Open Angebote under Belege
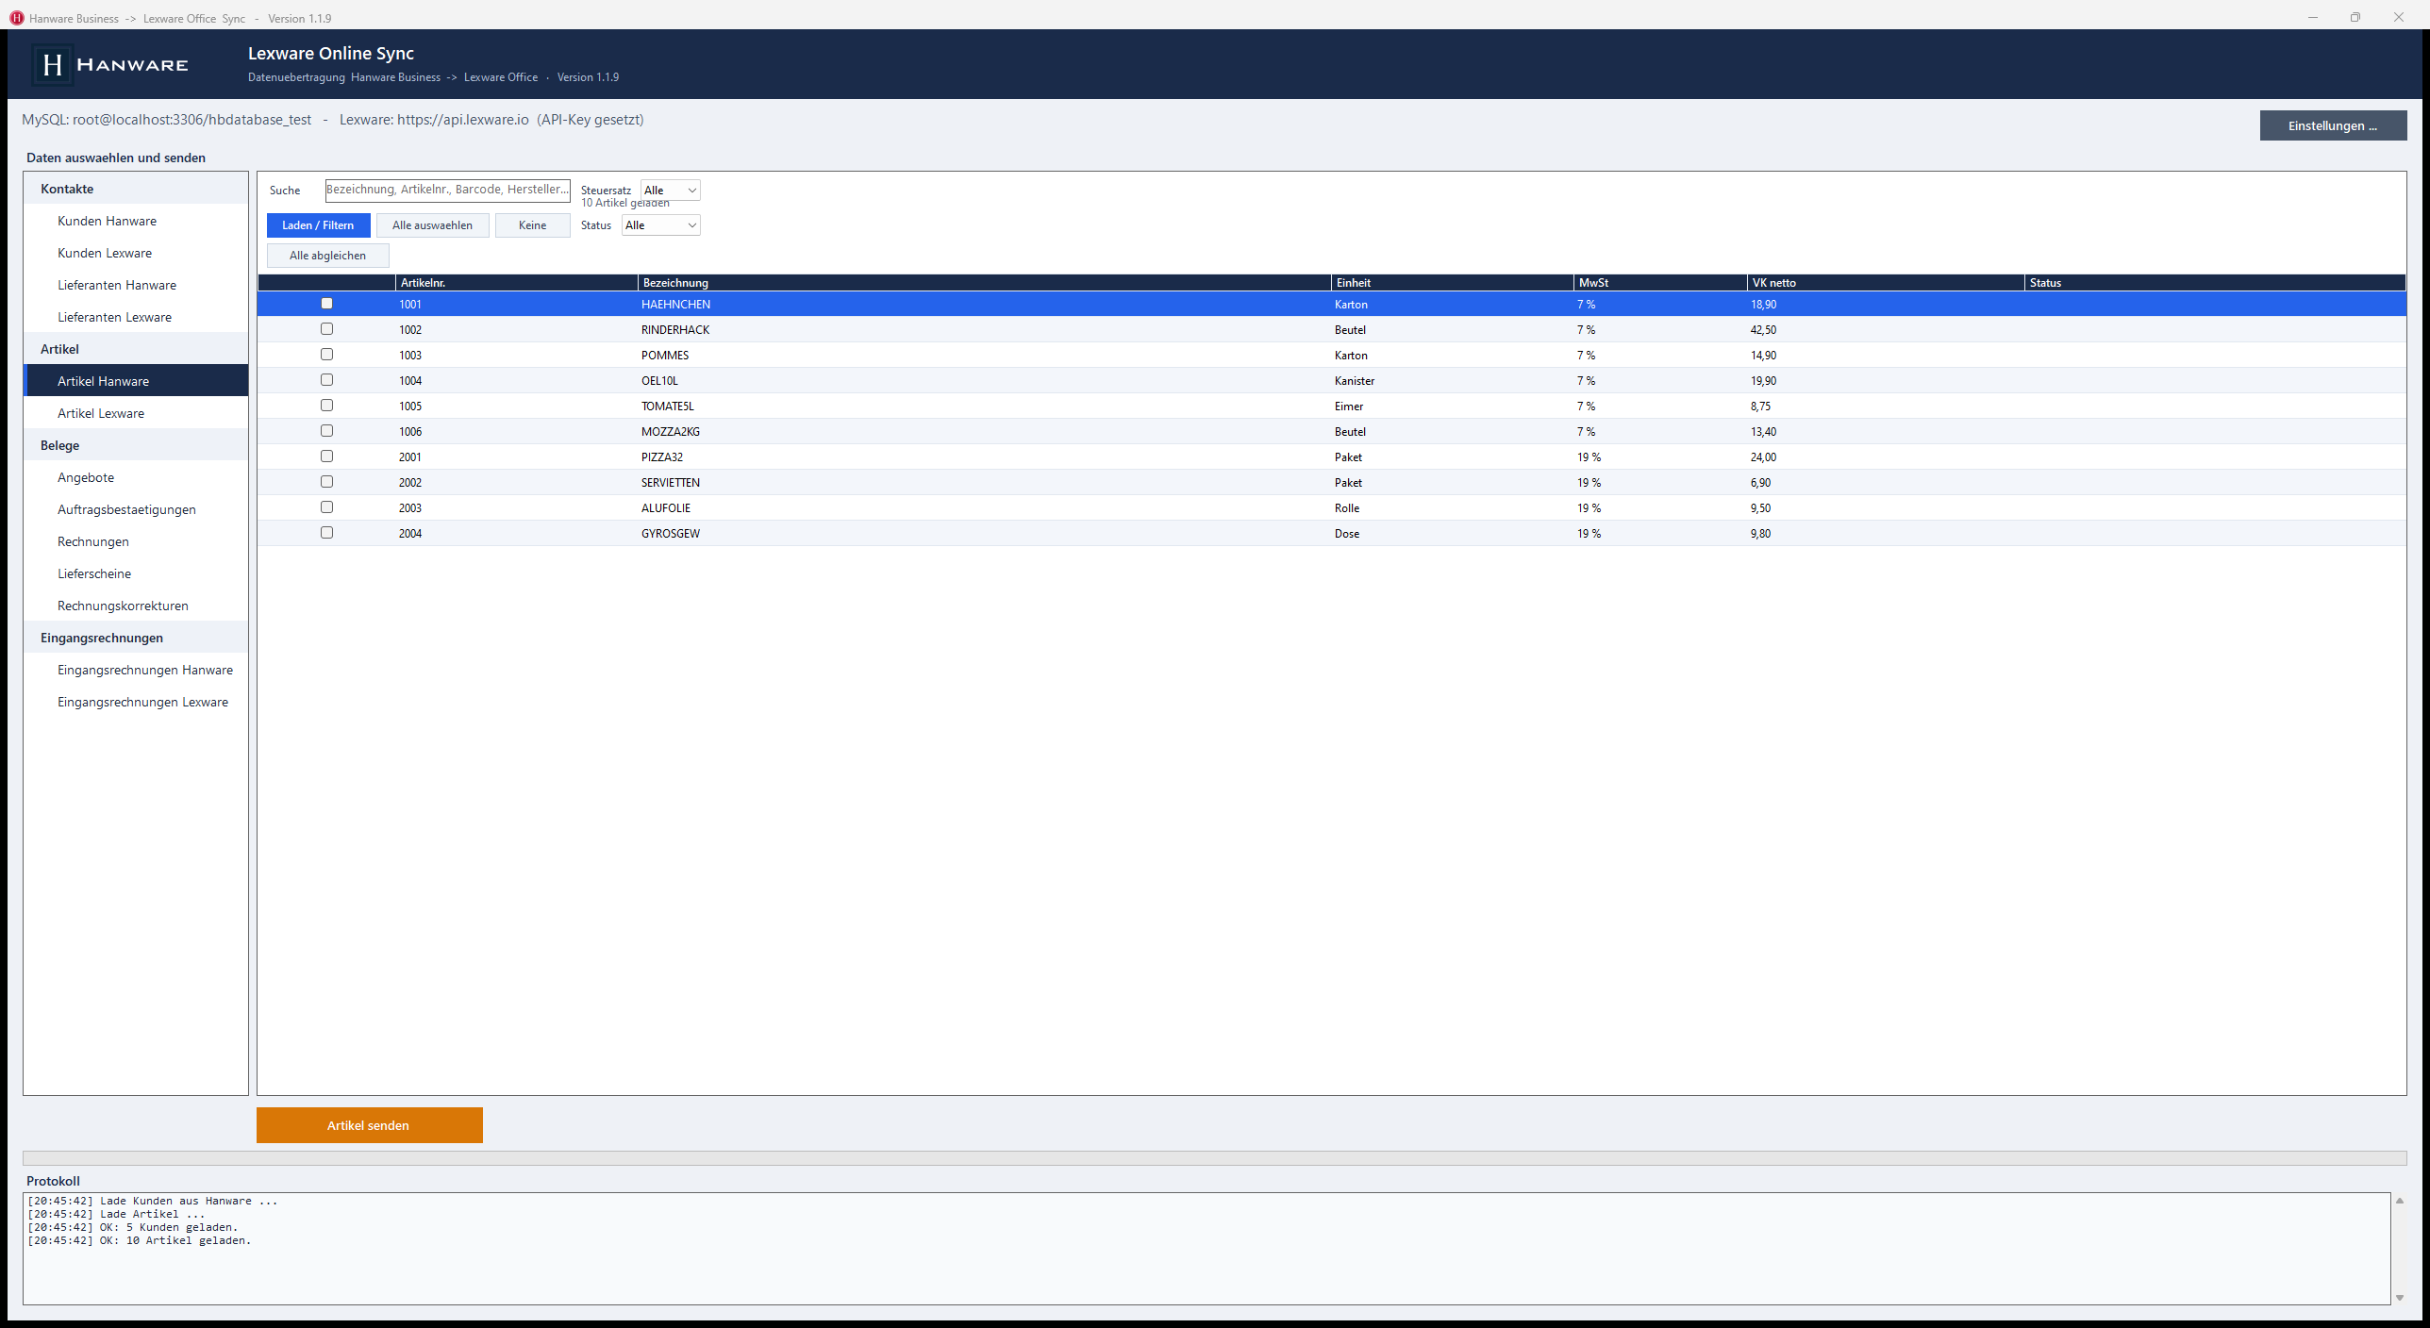This screenshot has height=1328, width=2430. (x=136, y=477)
